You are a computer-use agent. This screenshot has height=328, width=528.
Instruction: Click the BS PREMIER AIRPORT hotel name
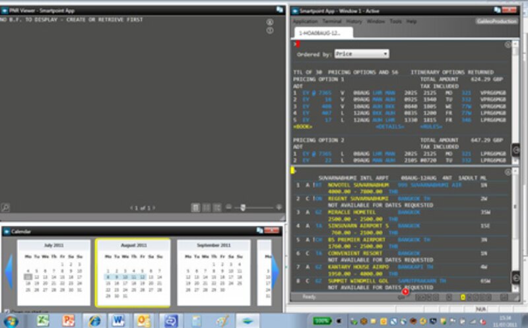pyautogui.click(x=356, y=240)
